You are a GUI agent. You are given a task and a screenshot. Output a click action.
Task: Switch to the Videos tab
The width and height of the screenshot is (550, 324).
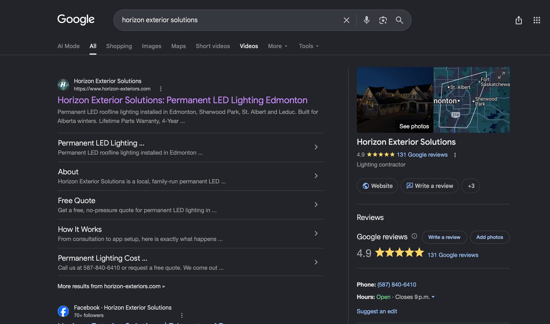[249, 46]
